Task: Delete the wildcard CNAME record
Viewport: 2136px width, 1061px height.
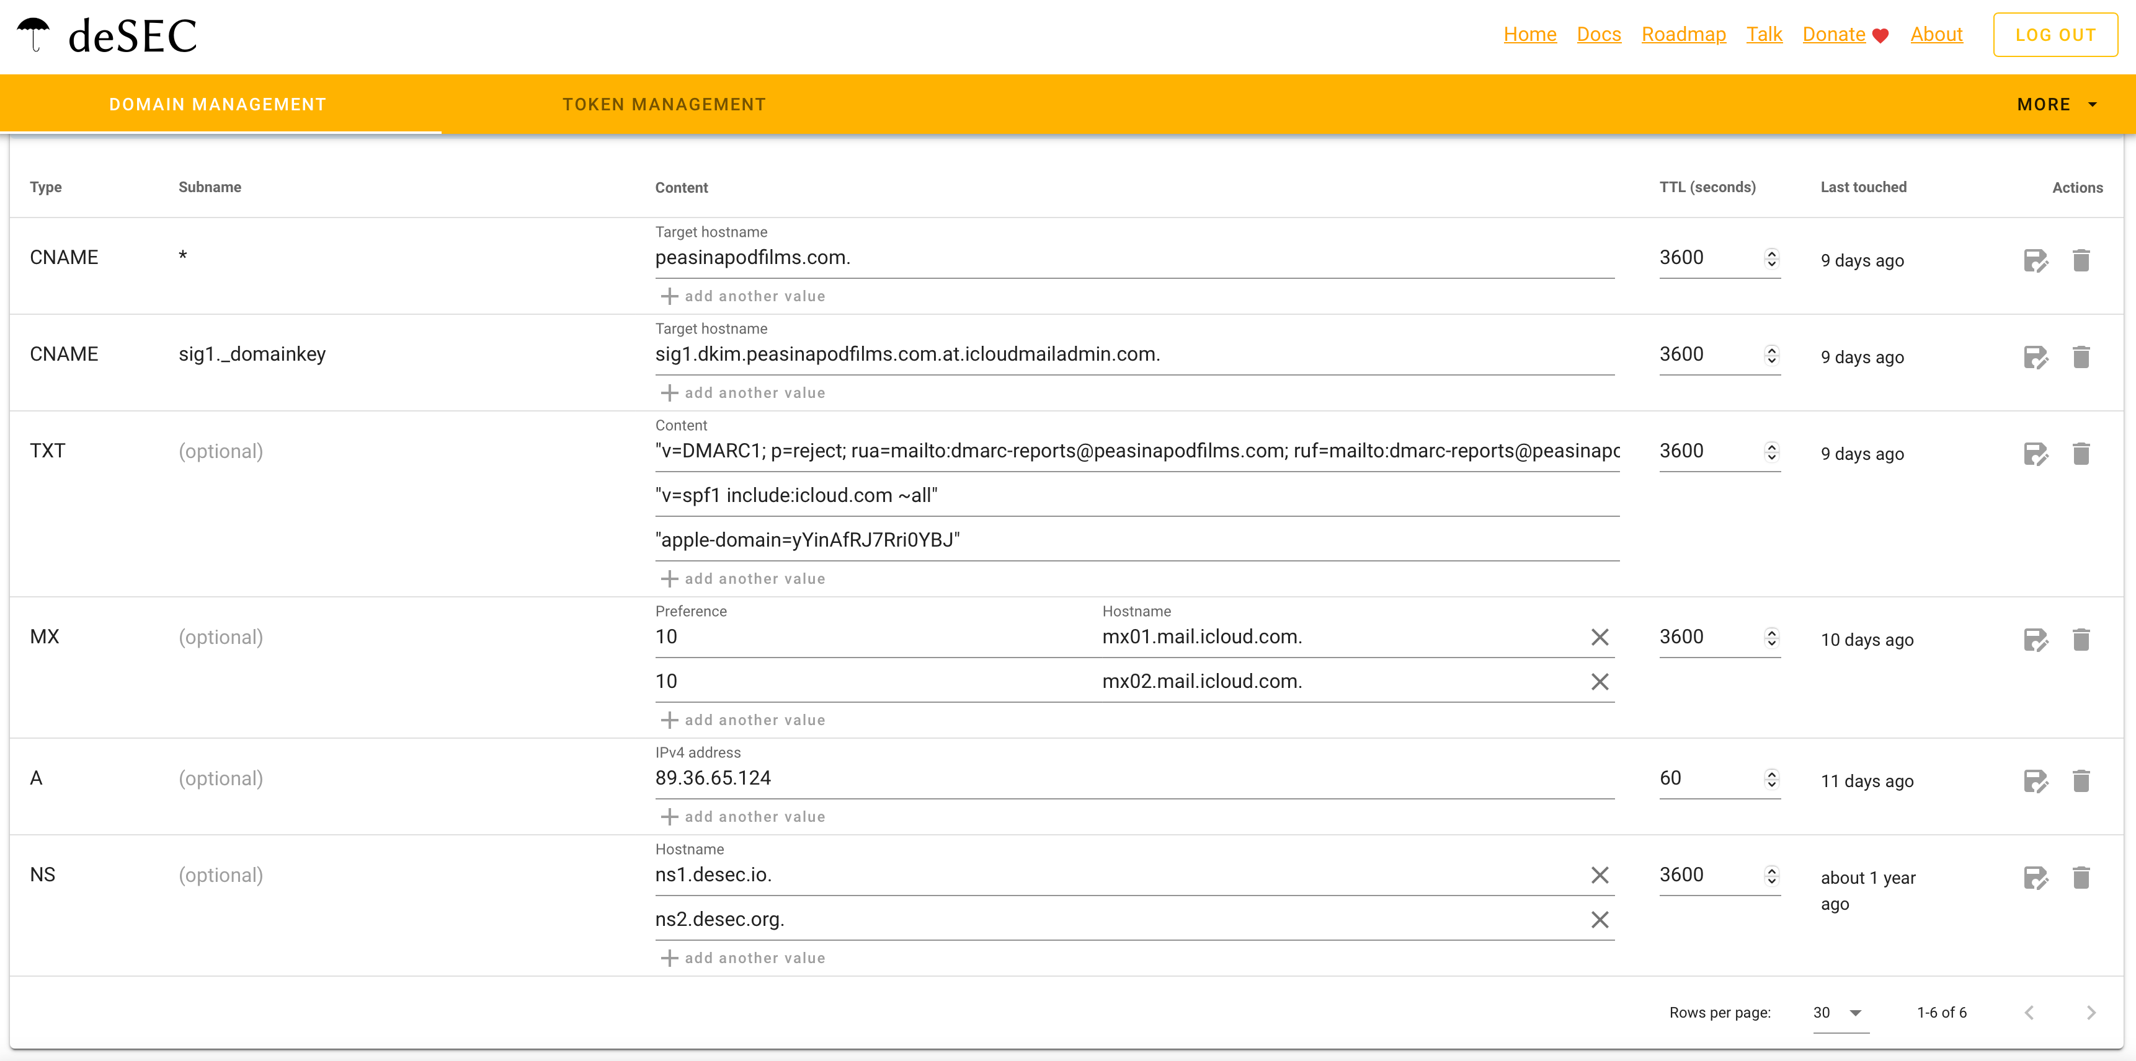Action: (x=2081, y=261)
